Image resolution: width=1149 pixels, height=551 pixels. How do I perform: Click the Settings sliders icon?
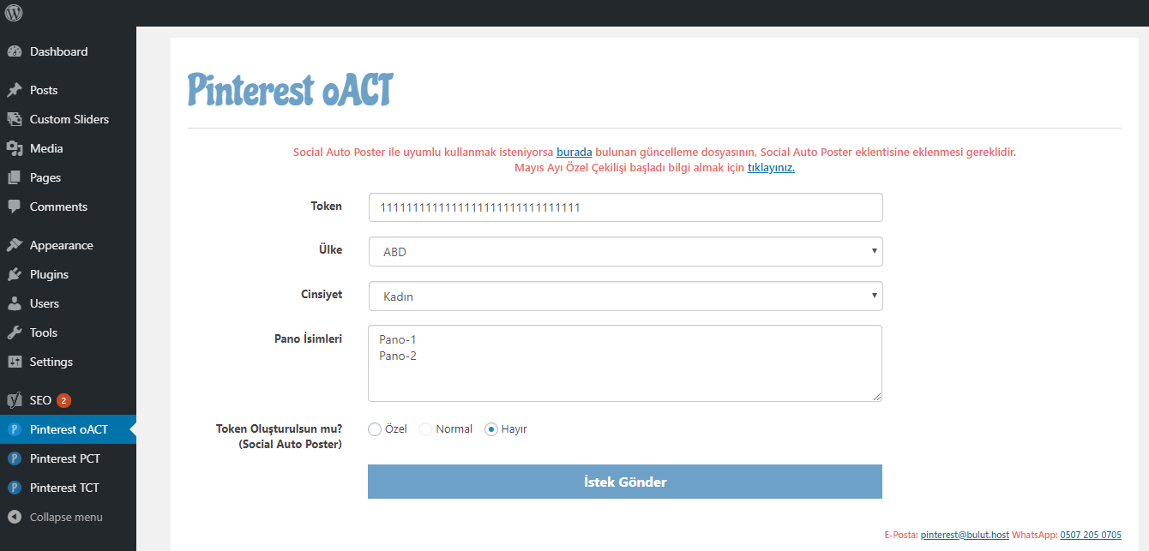[14, 362]
